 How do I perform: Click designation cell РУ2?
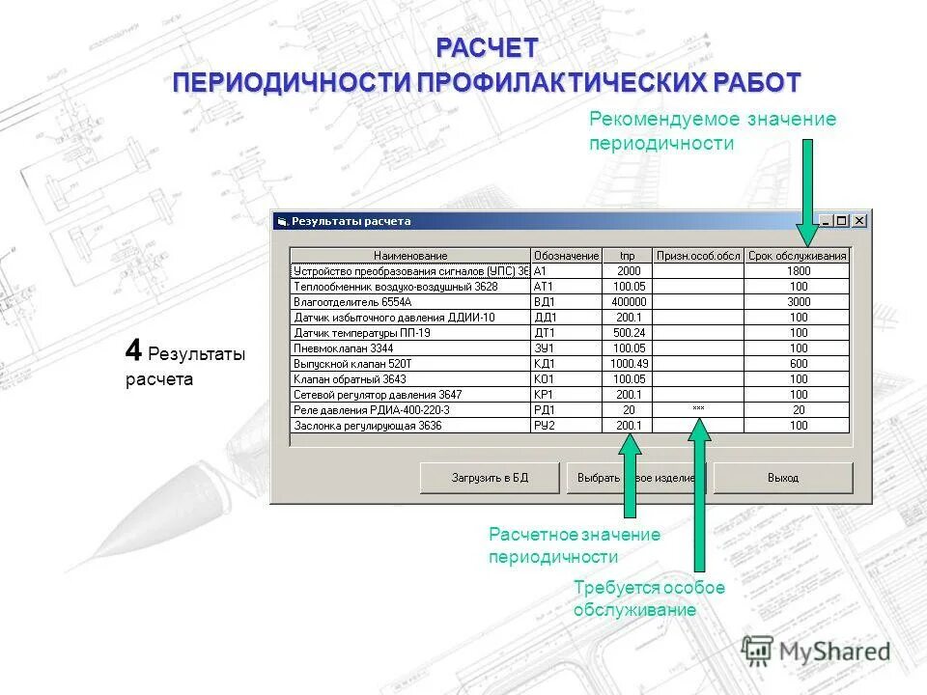[x=567, y=425]
